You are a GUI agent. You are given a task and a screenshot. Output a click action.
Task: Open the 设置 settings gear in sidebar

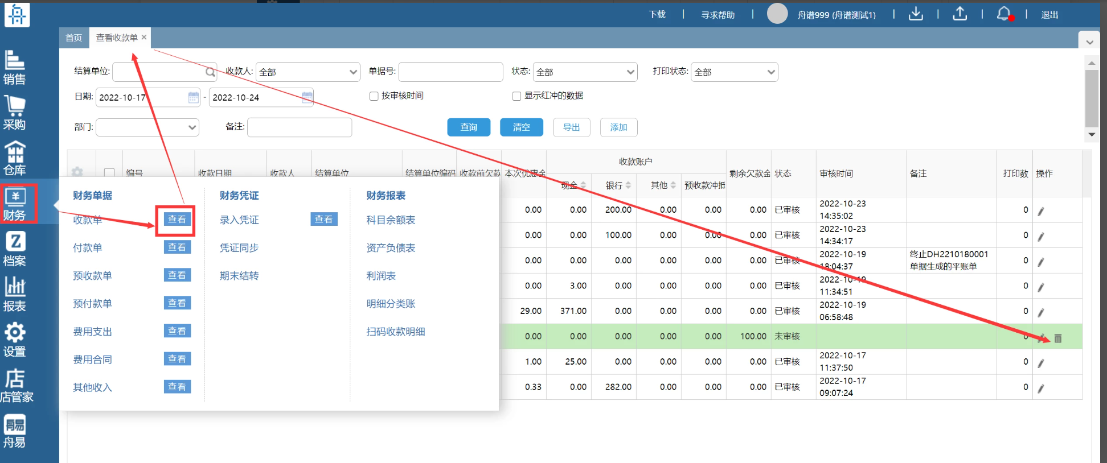pos(15,339)
